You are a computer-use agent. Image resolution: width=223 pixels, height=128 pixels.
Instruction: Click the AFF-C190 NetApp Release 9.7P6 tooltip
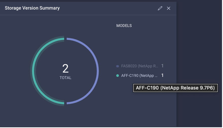click(x=175, y=88)
